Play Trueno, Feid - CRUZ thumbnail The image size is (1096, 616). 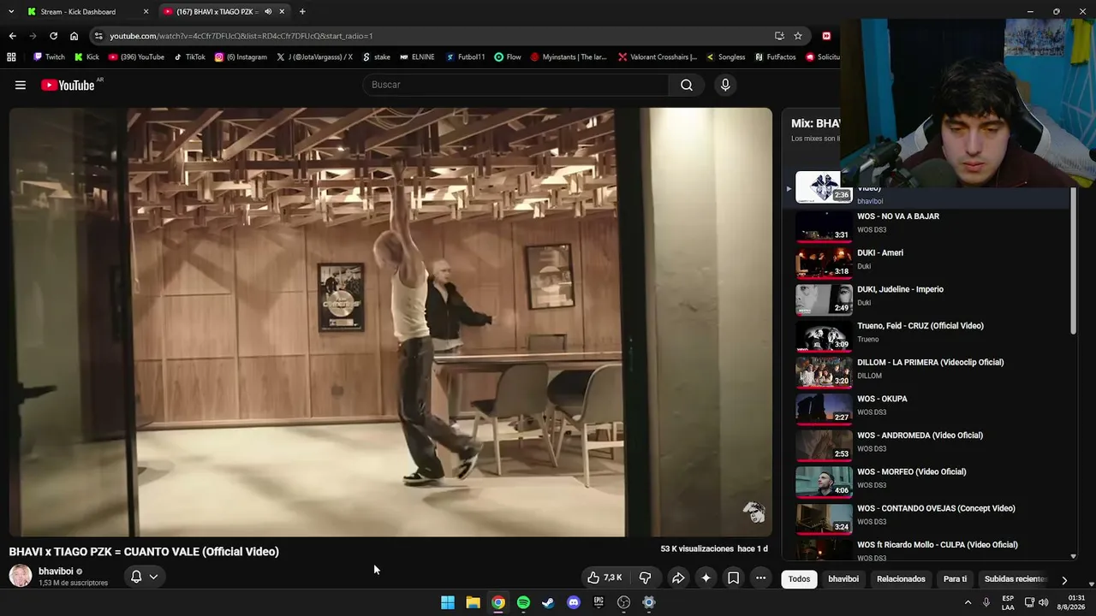824,335
